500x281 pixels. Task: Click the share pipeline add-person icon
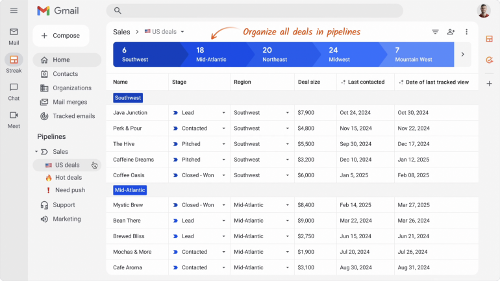tap(451, 32)
